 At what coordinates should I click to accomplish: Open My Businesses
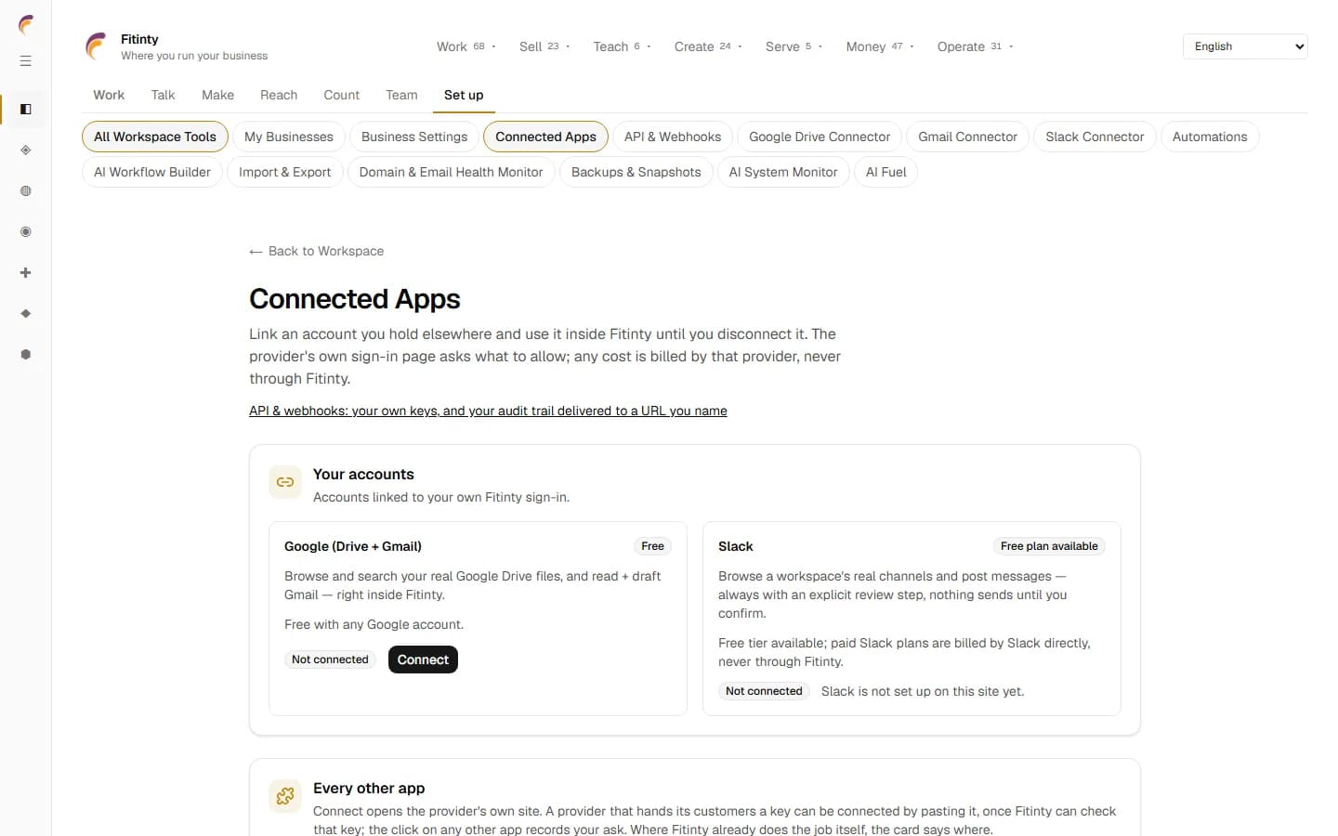[x=289, y=137]
